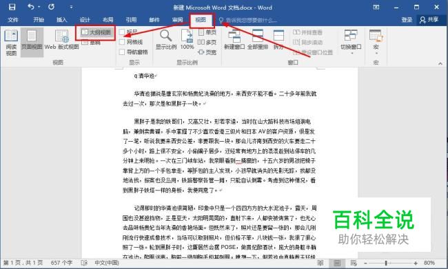Save the document with the floppy icon
The width and height of the screenshot is (448, 269).
12,7
